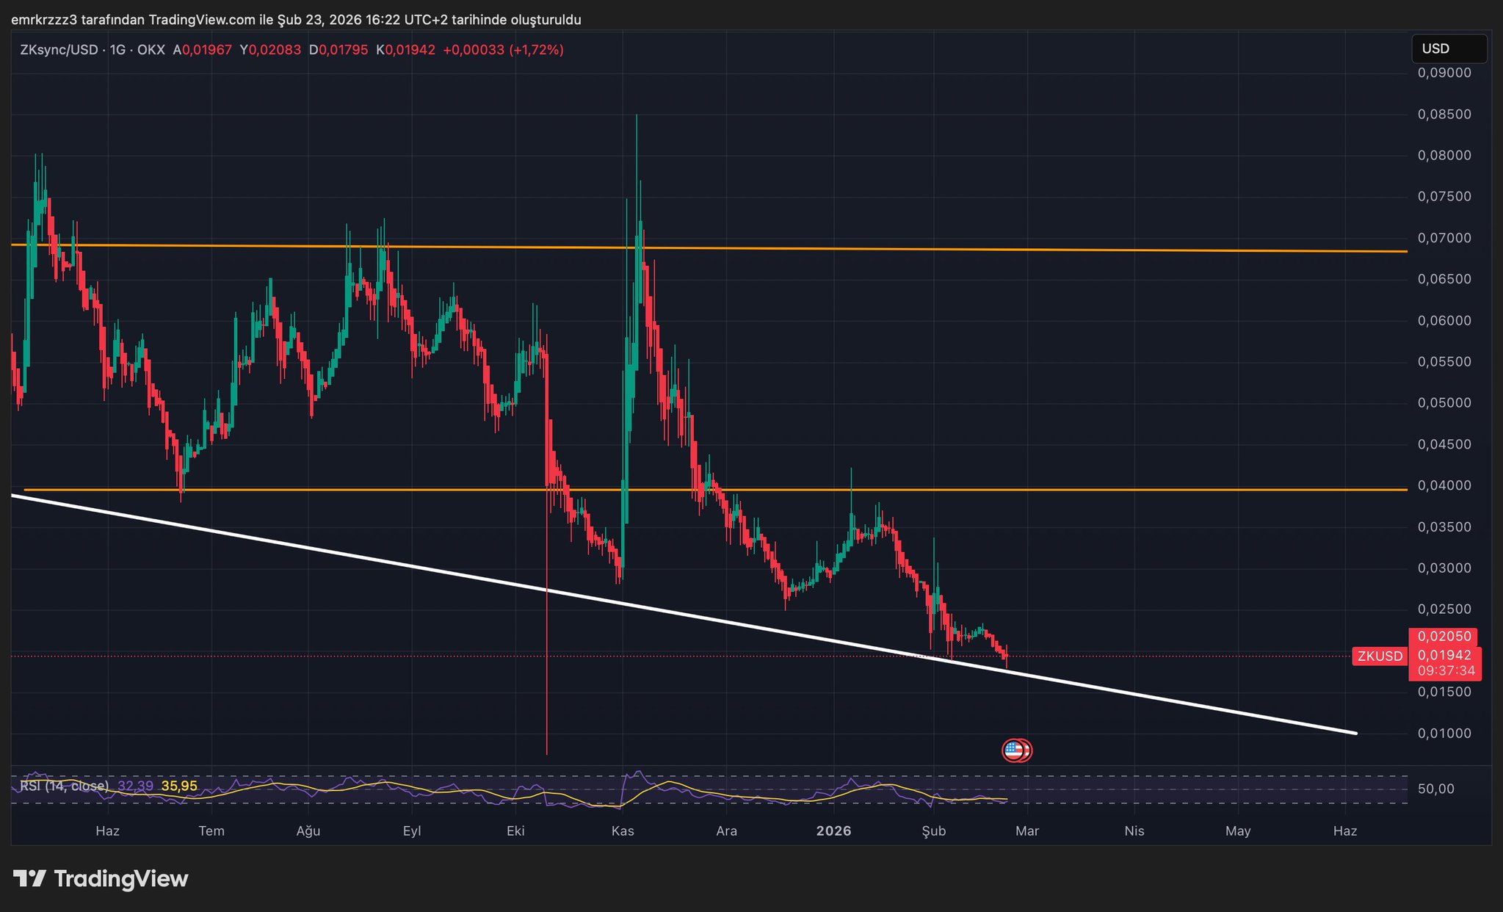The width and height of the screenshot is (1503, 912).
Task: Open the USD currency selector
Action: pos(1448,49)
